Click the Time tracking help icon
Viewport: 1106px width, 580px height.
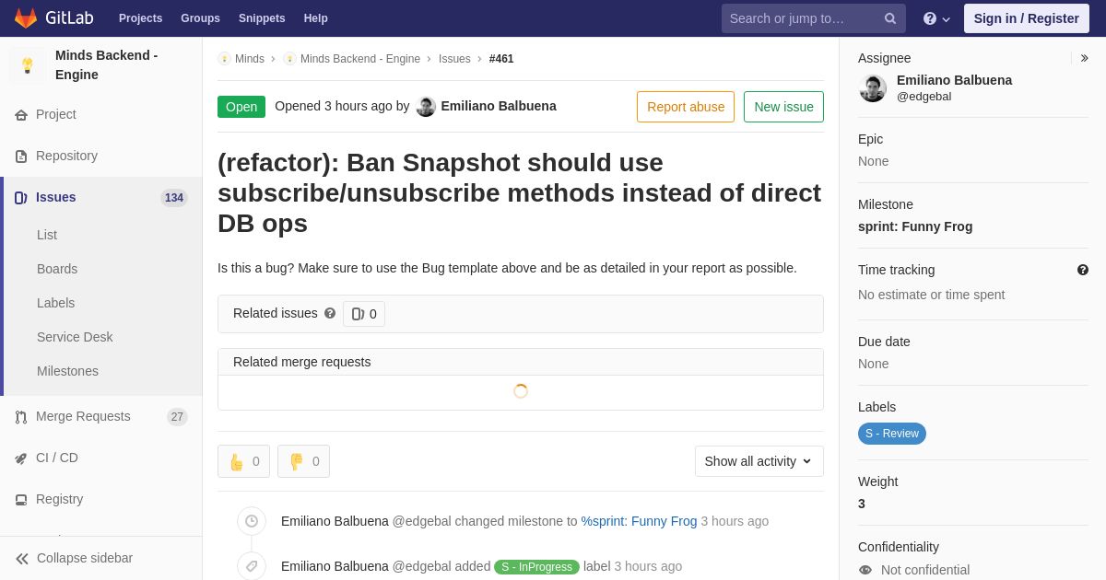click(x=1083, y=270)
